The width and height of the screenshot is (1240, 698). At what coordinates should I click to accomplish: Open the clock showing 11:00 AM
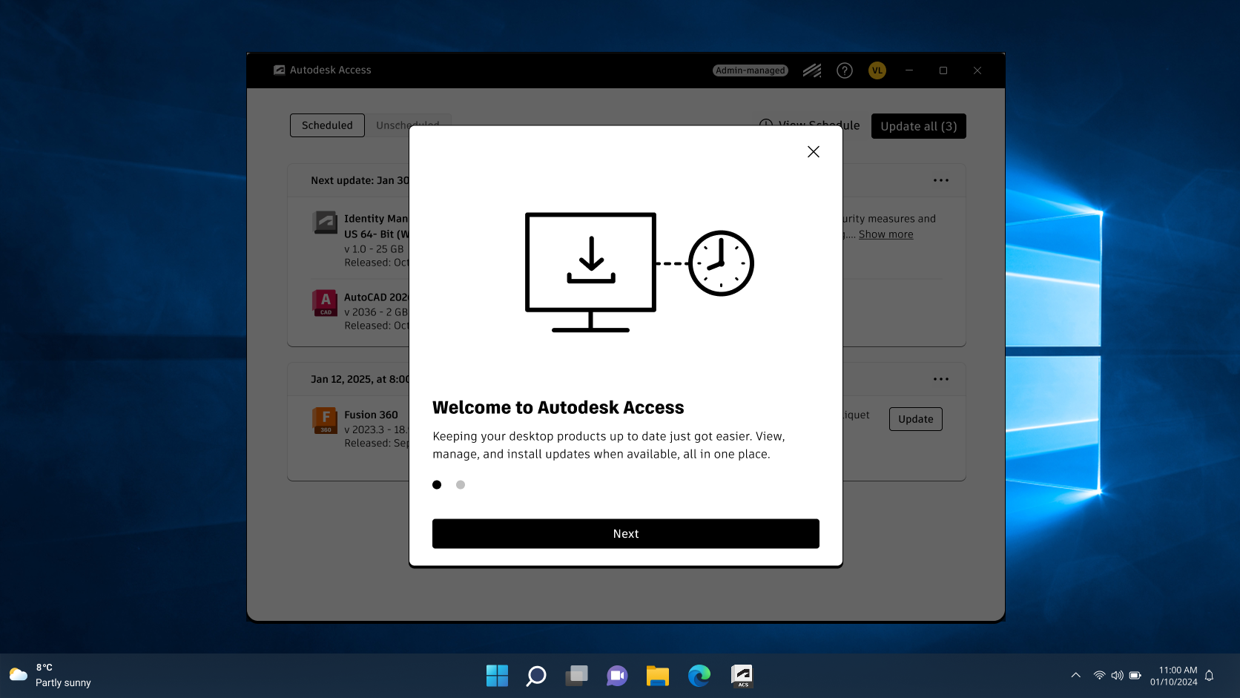tap(1174, 676)
